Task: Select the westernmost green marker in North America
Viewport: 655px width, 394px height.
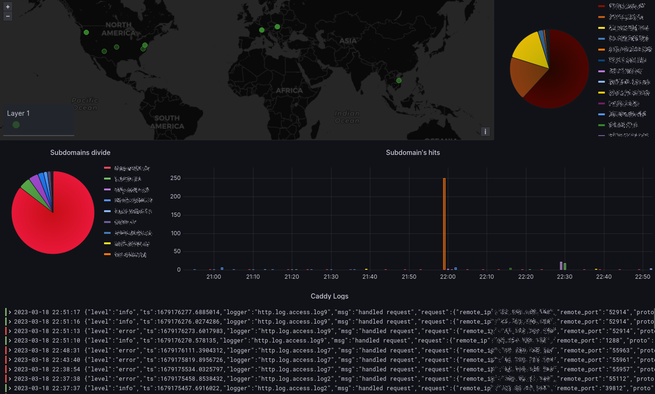Action: click(86, 32)
